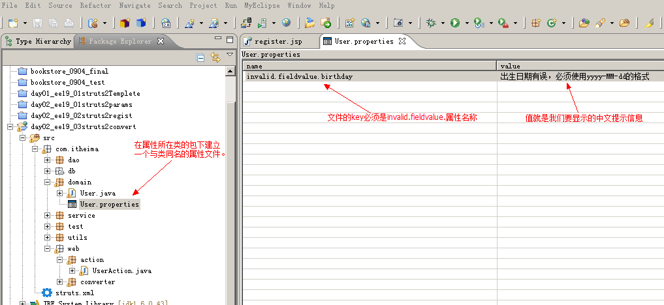Open the camera icon dropdown arrow
Image resolution: width=664 pixels, height=305 pixels.
coord(409,23)
